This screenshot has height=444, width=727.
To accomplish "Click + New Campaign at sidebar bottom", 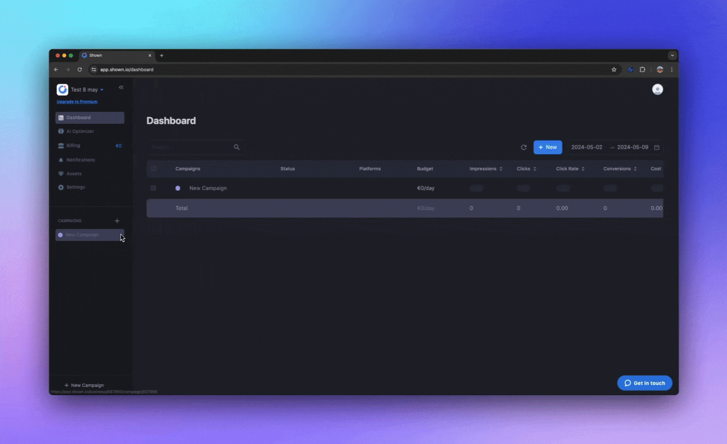I will tap(84, 385).
